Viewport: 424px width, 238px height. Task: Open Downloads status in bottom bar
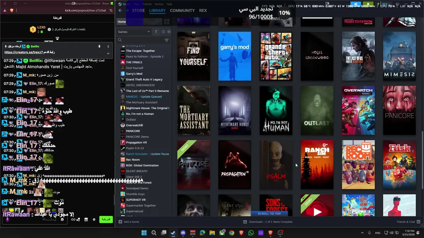(x=268, y=222)
